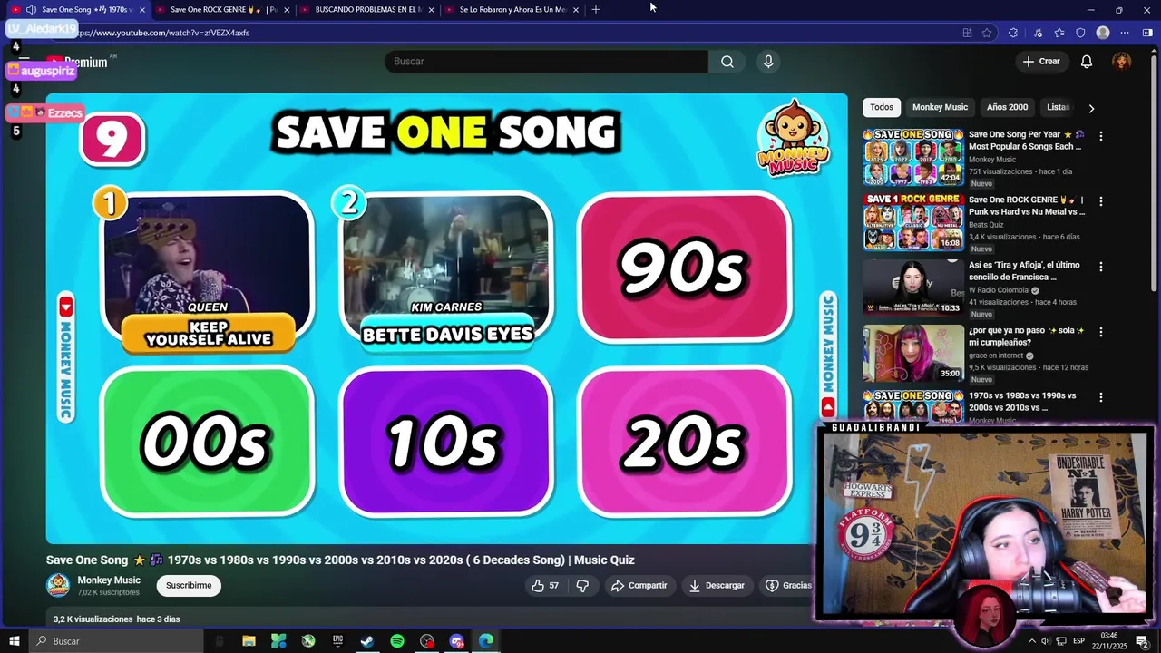Toggle browser sidebar panel icon
This screenshot has height=653, width=1161.
[1147, 33]
